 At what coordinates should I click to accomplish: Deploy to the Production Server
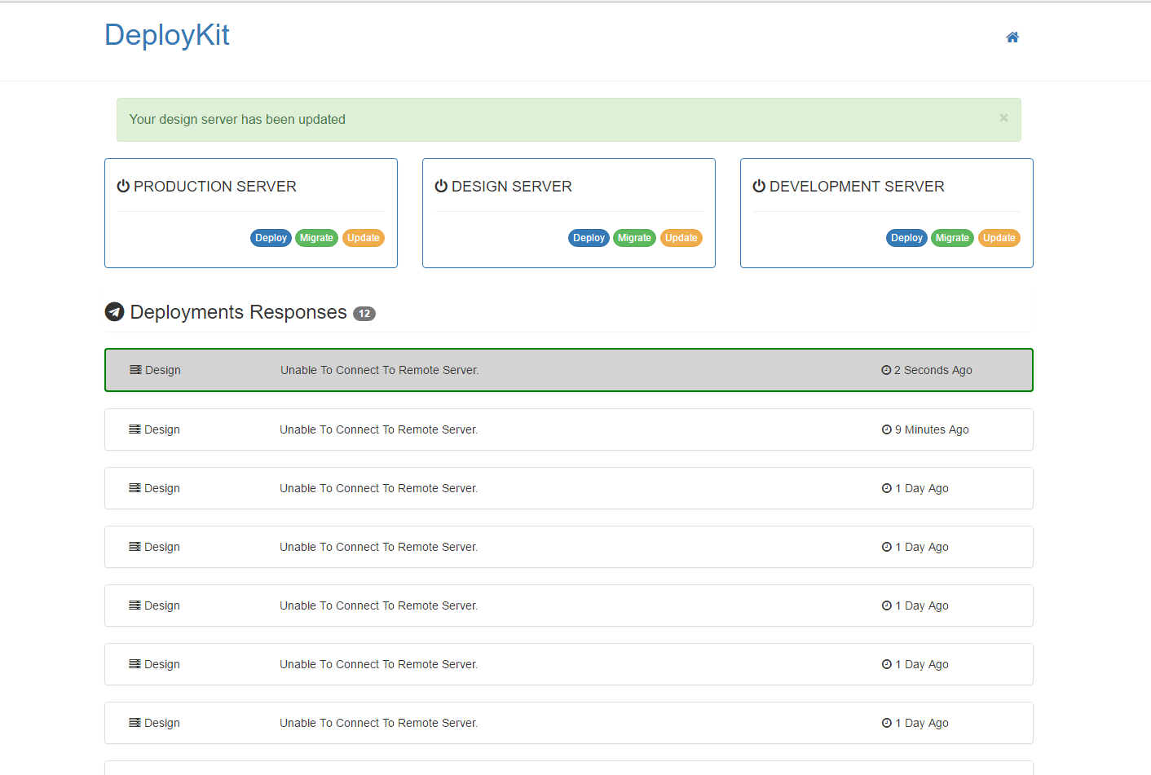point(271,238)
